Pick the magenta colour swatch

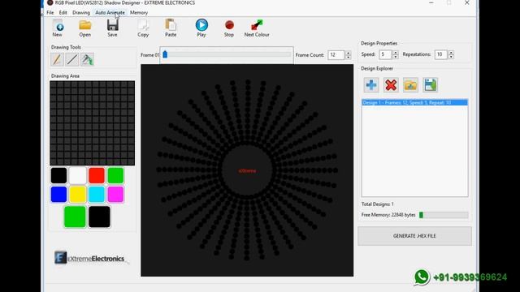coord(115,195)
